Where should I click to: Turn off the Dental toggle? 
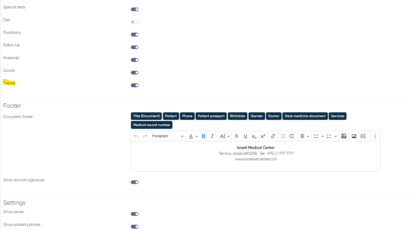coord(135,85)
